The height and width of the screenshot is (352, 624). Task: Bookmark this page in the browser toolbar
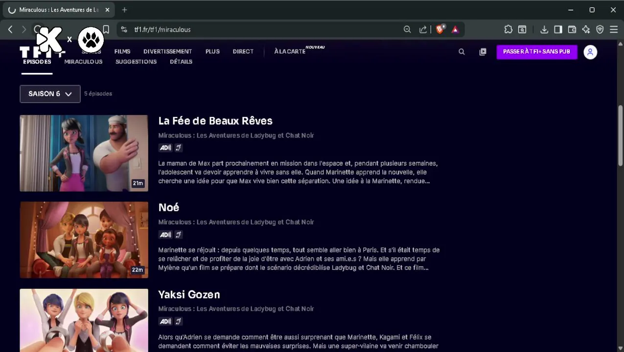[x=106, y=29]
